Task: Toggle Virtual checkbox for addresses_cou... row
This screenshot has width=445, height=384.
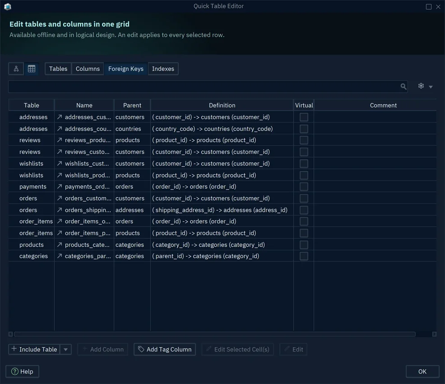Action: (304, 129)
